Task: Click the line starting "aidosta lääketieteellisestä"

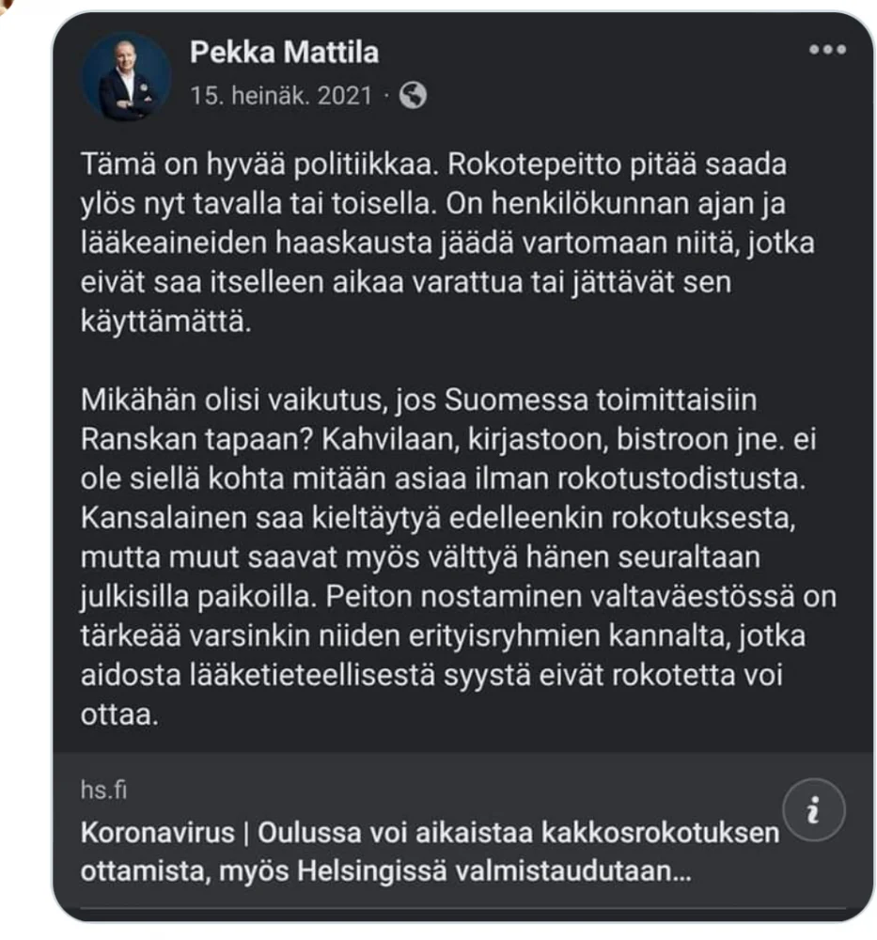Action: point(431,675)
